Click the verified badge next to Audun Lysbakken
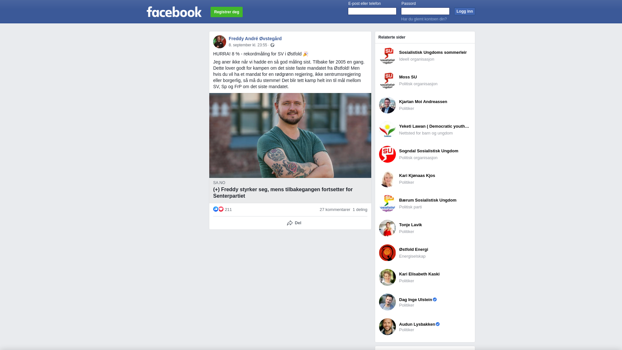 click(x=438, y=324)
